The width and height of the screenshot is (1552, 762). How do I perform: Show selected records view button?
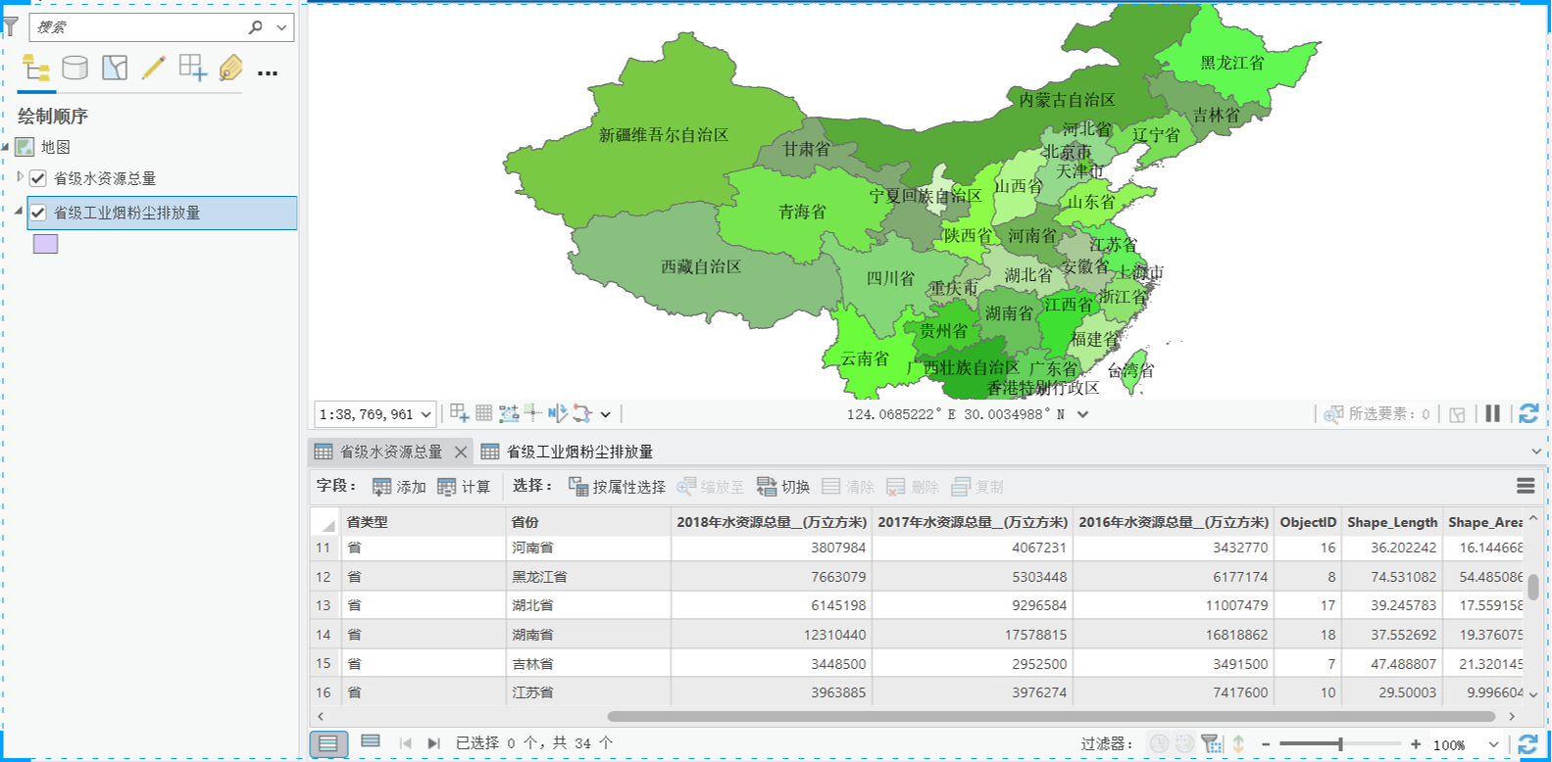point(371,742)
